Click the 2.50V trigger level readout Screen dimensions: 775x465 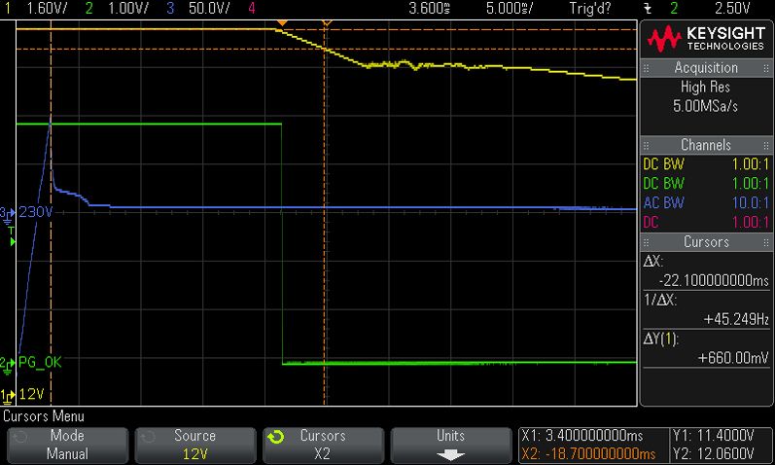732,8
